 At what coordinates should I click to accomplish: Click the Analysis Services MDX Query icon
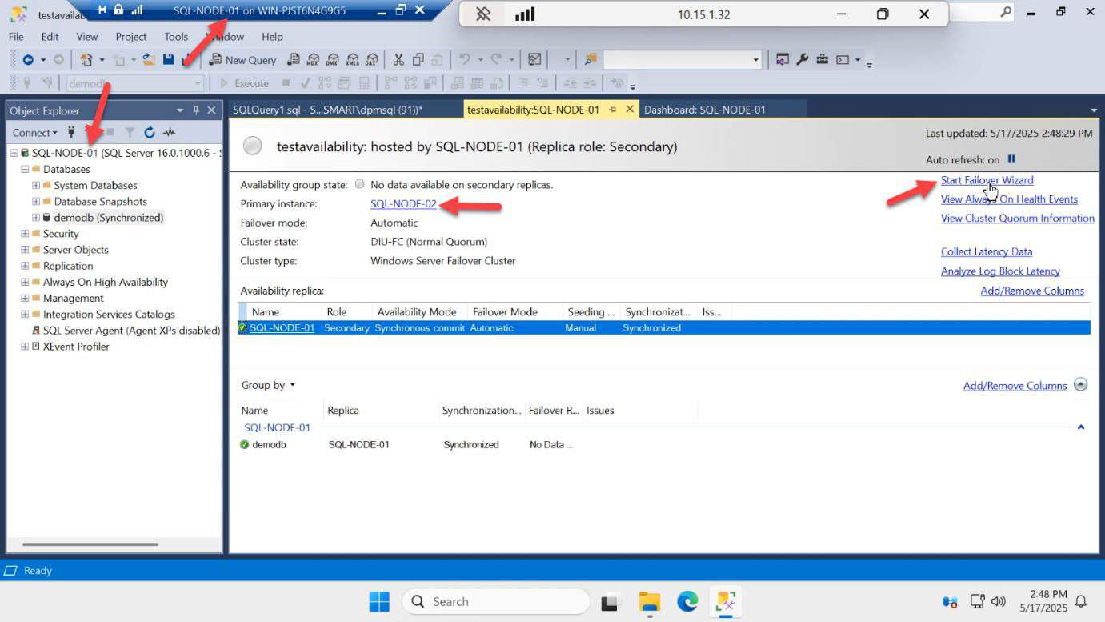(313, 59)
